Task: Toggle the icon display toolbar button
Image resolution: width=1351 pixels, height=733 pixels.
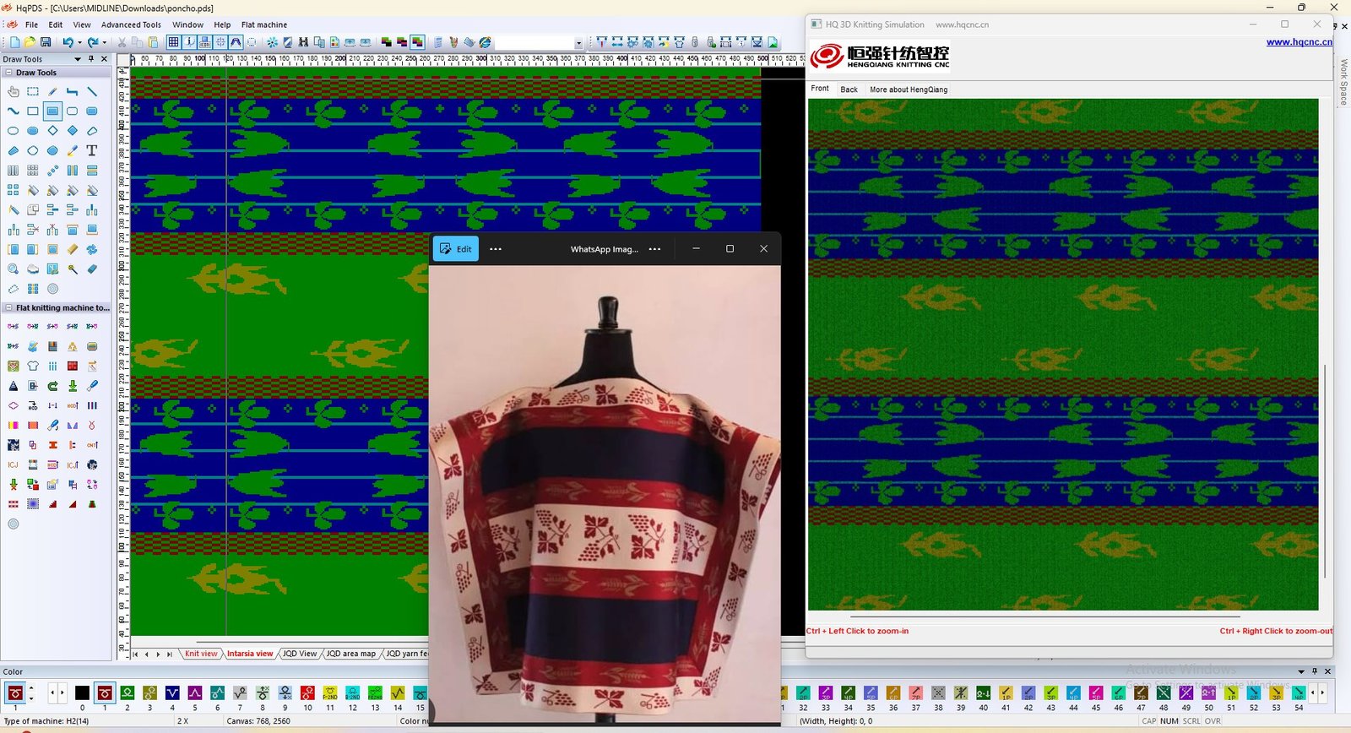Action: pyautogui.click(x=204, y=42)
